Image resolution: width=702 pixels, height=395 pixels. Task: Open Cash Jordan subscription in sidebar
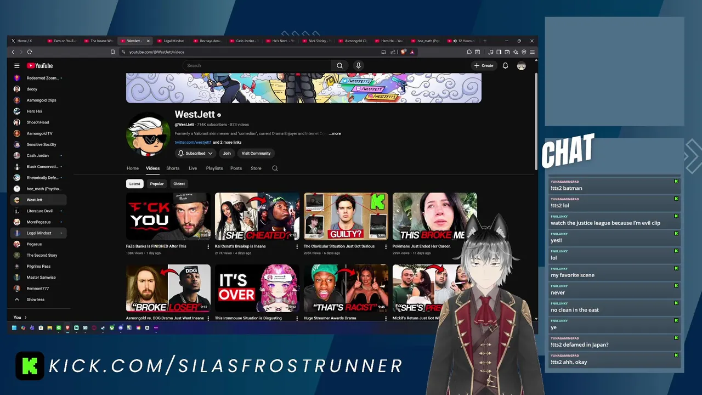tap(39, 155)
